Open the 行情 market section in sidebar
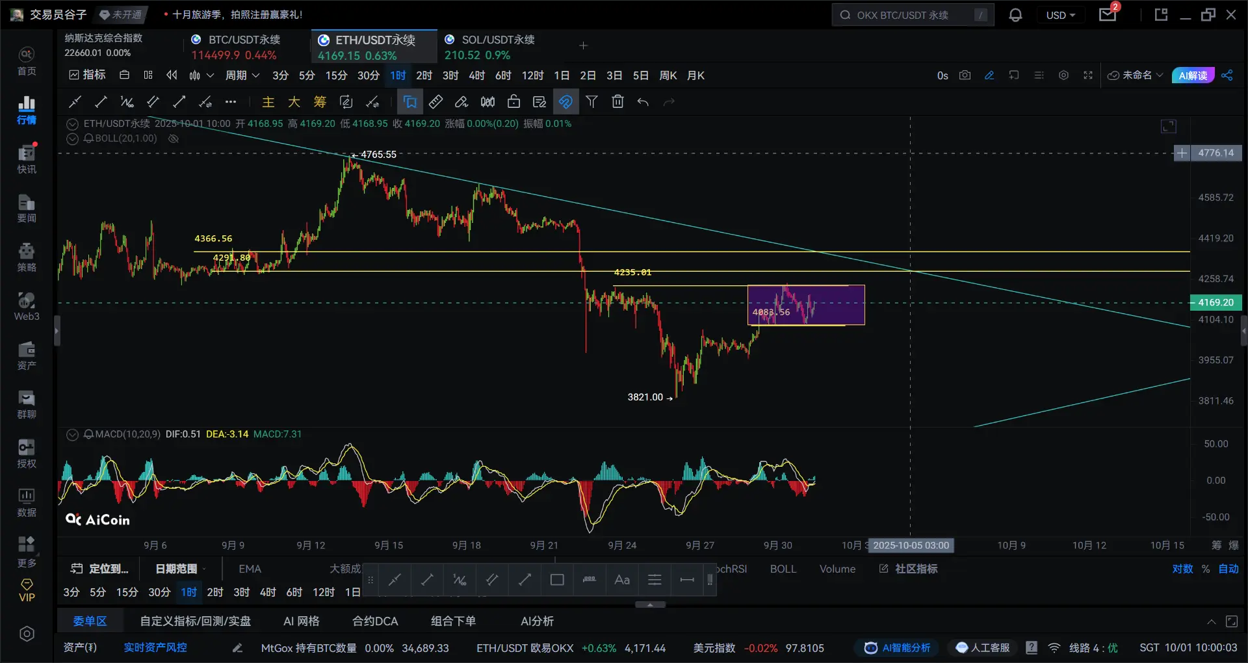This screenshot has width=1248, height=663. point(27,110)
